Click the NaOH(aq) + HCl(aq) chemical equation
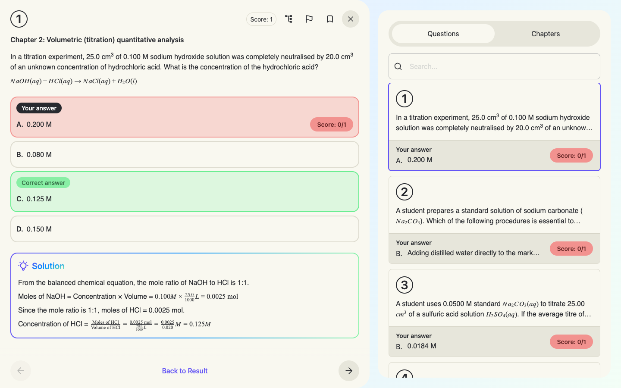 point(74,81)
